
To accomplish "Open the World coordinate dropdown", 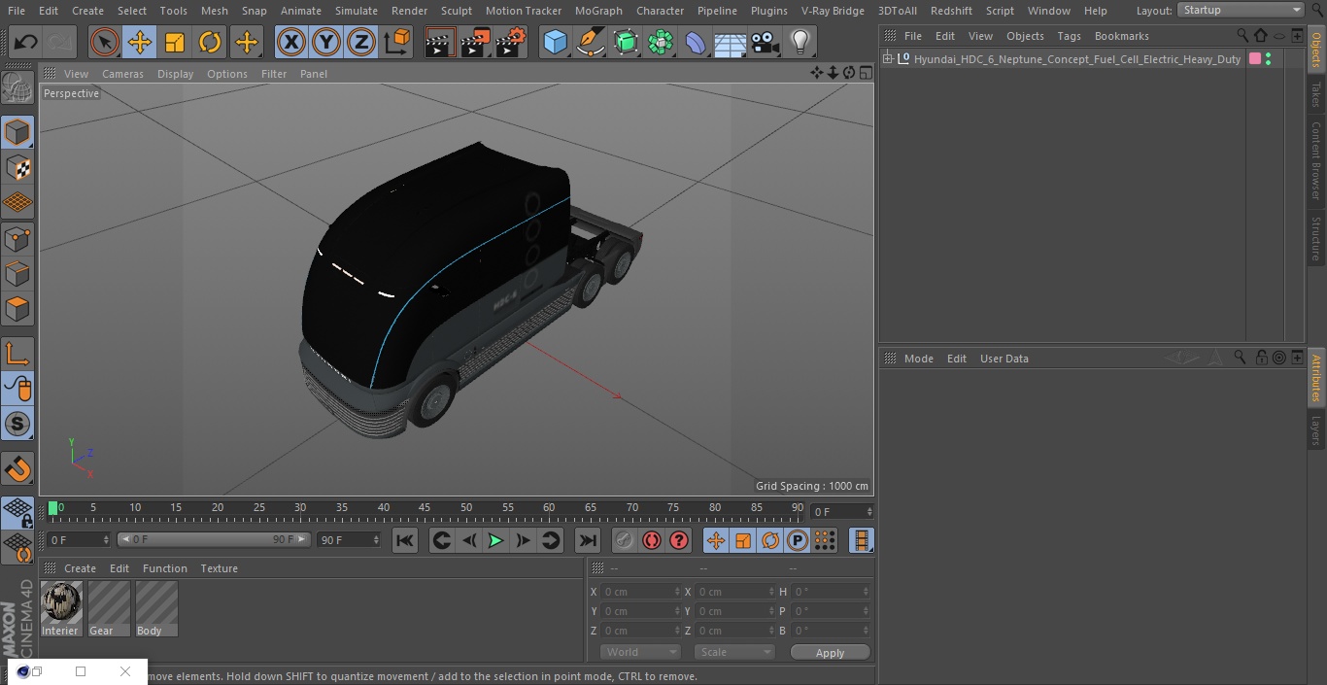I will [x=639, y=653].
